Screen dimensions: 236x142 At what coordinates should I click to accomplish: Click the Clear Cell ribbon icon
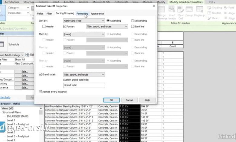[x=181, y=9]
